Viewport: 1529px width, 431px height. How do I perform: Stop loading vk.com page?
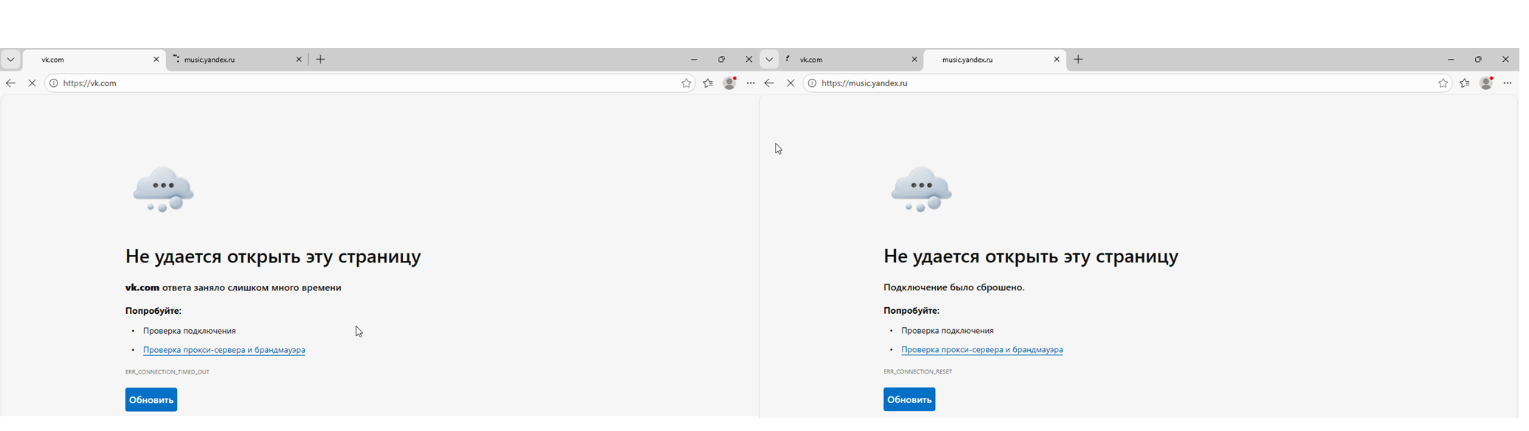click(32, 84)
